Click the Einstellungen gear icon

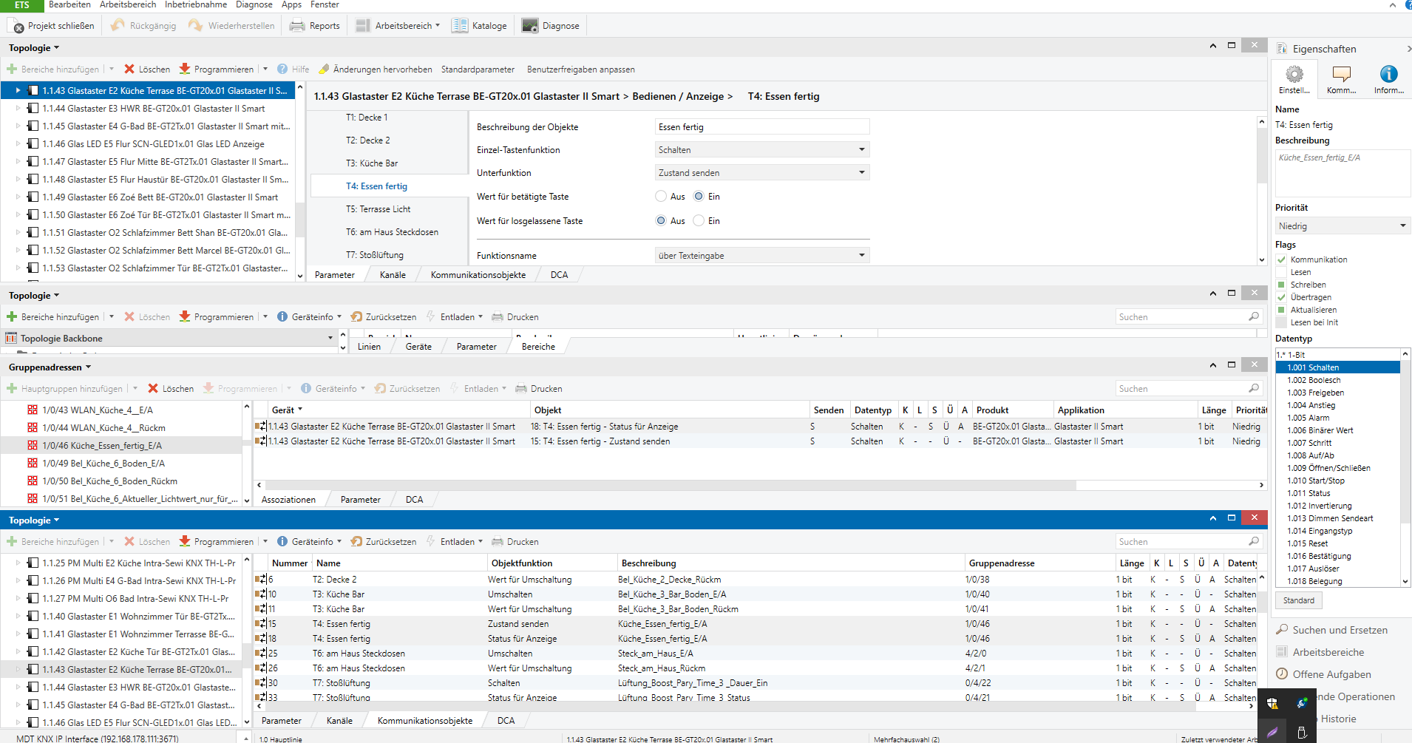tap(1294, 75)
